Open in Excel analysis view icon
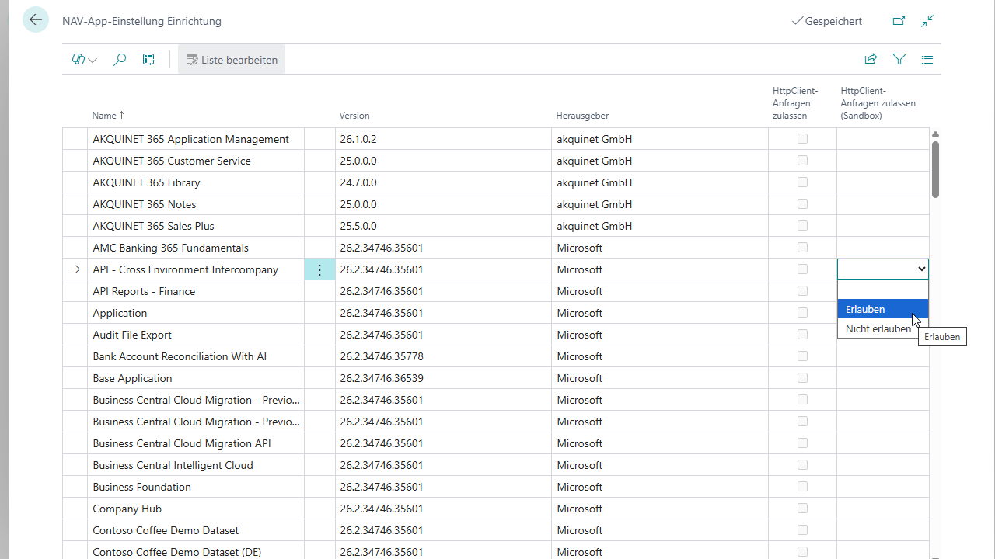The height and width of the screenshot is (559, 995). [148, 60]
